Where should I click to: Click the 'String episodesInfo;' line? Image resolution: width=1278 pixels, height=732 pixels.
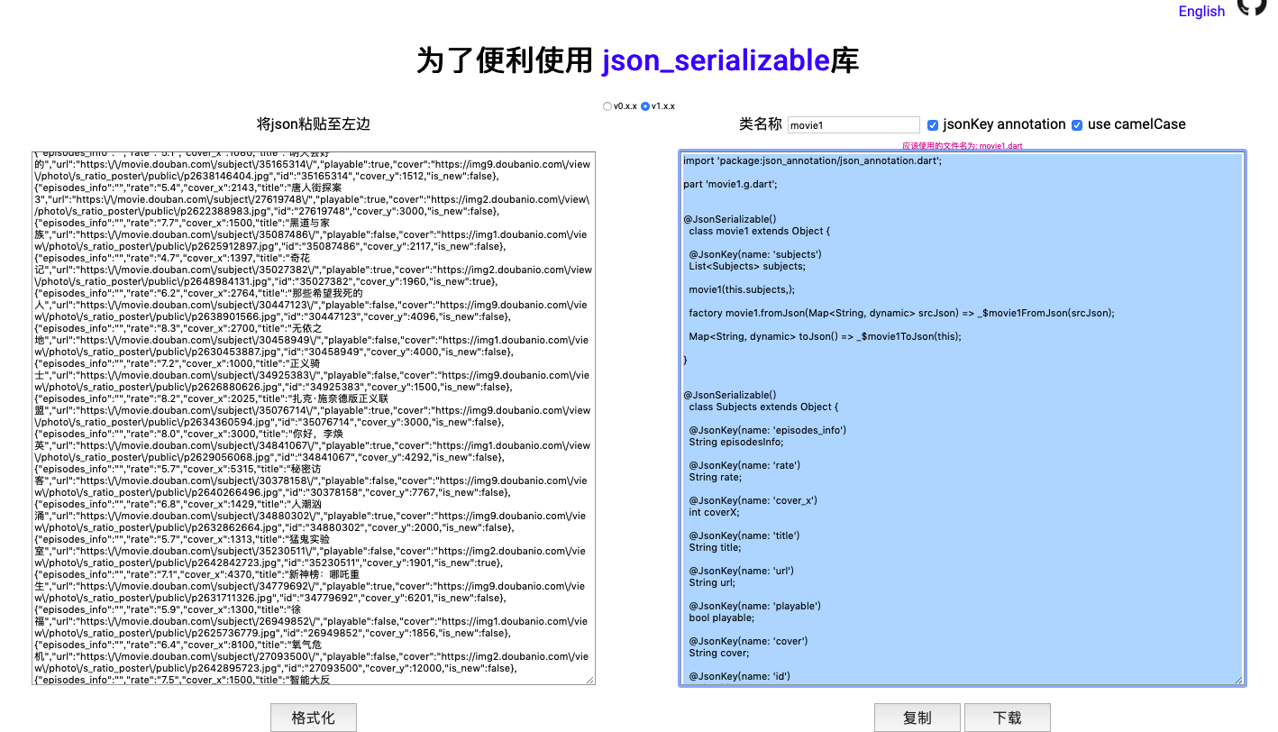click(736, 442)
